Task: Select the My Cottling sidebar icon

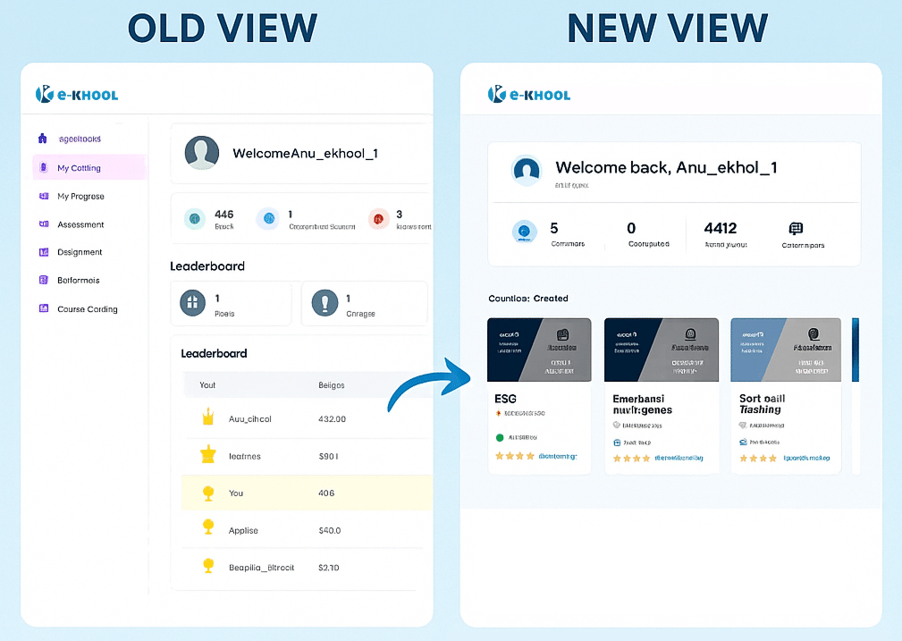Action: [x=42, y=168]
